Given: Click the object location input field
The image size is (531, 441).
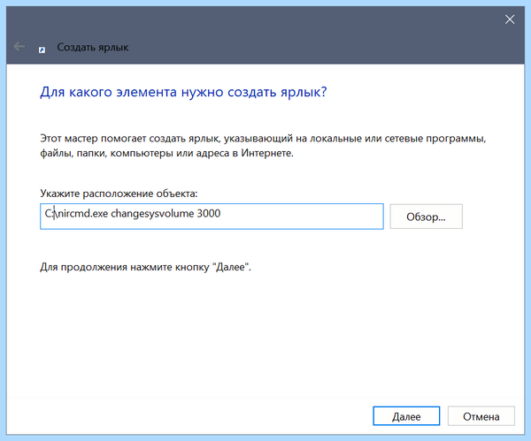Looking at the screenshot, I should (212, 217).
